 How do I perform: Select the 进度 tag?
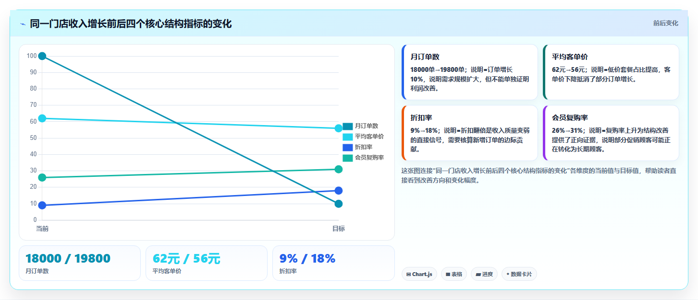(484, 274)
